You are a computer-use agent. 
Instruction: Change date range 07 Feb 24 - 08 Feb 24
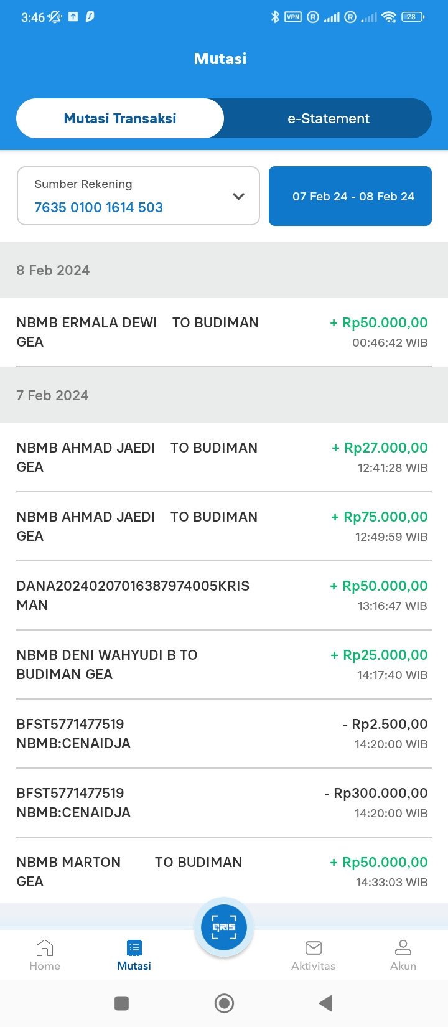tap(350, 196)
